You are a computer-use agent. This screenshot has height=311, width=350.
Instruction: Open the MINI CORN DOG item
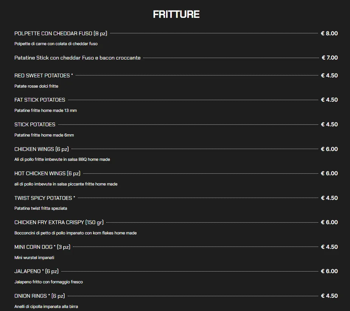(42, 247)
